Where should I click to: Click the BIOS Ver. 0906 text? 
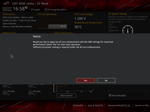27,17
